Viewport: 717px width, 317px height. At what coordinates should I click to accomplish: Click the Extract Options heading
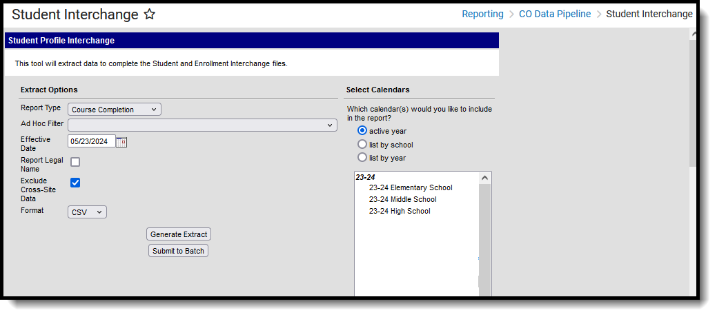click(x=49, y=90)
